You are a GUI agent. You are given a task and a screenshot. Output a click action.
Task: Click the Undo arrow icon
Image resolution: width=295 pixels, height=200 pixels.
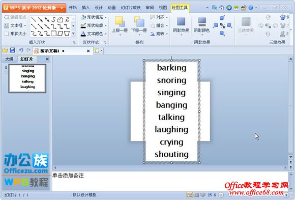click(21, 50)
